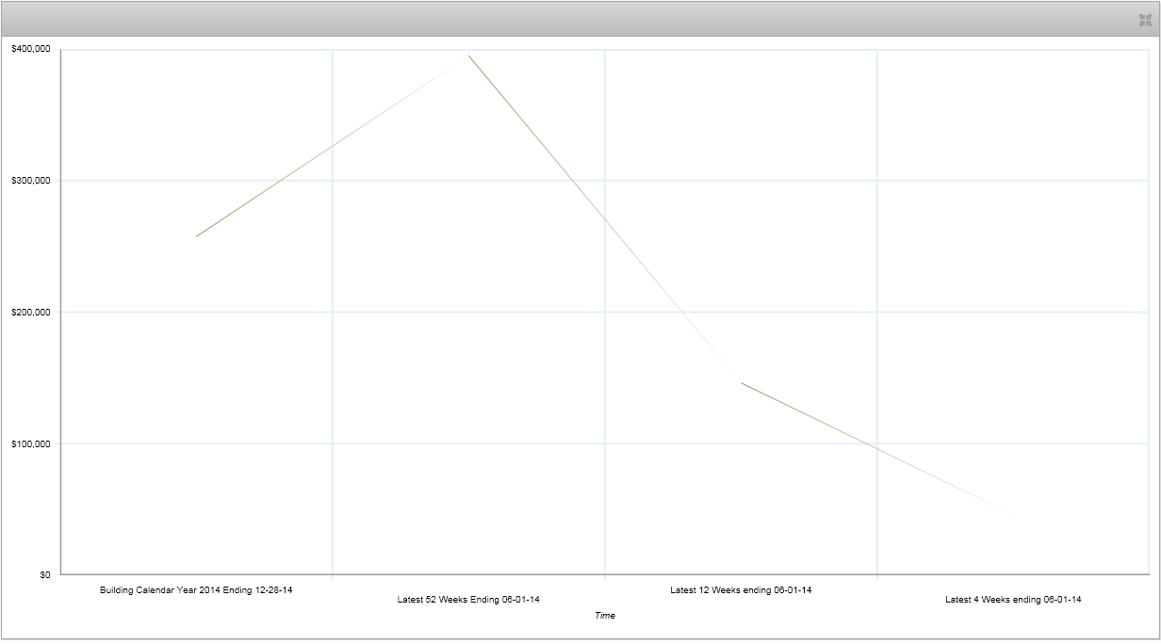Click the falling line segment after the peak
The image size is (1161, 644).
click(x=603, y=217)
